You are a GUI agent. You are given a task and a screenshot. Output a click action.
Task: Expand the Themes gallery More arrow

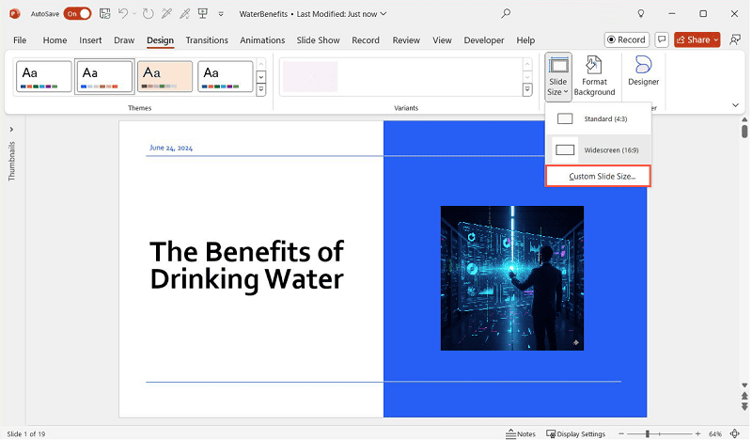(x=261, y=89)
